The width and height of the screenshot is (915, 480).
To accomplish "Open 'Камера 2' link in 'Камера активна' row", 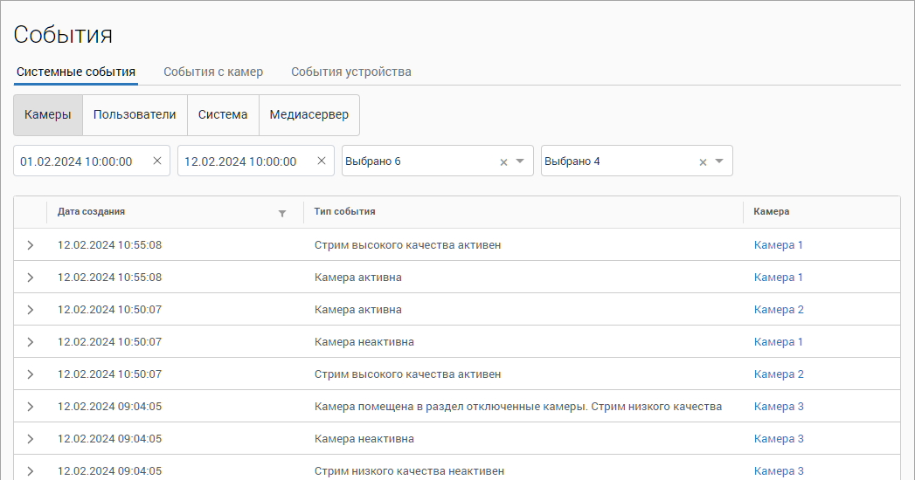I will (779, 310).
